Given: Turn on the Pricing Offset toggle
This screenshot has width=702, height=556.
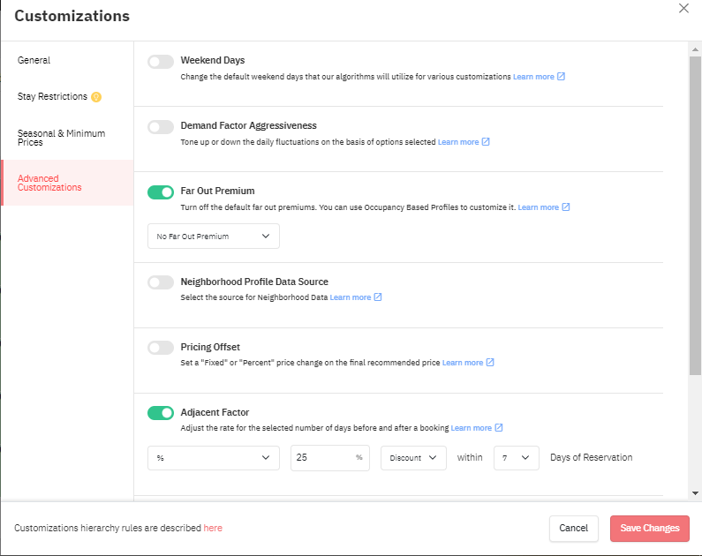Looking at the screenshot, I should [x=161, y=348].
